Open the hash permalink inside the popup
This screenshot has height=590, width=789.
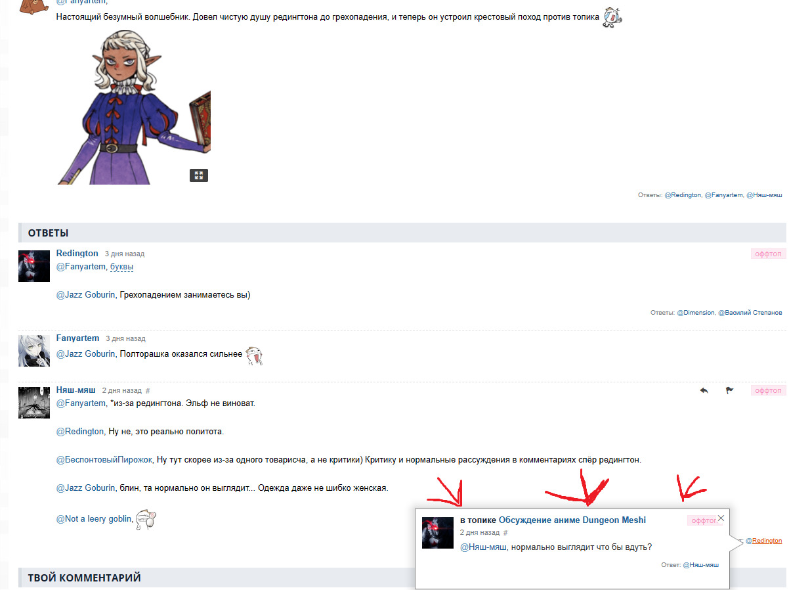[505, 533]
